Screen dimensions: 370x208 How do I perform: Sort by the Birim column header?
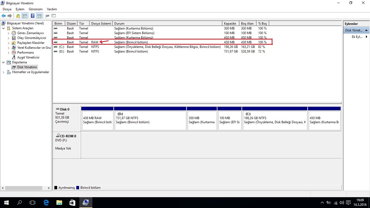(59, 24)
